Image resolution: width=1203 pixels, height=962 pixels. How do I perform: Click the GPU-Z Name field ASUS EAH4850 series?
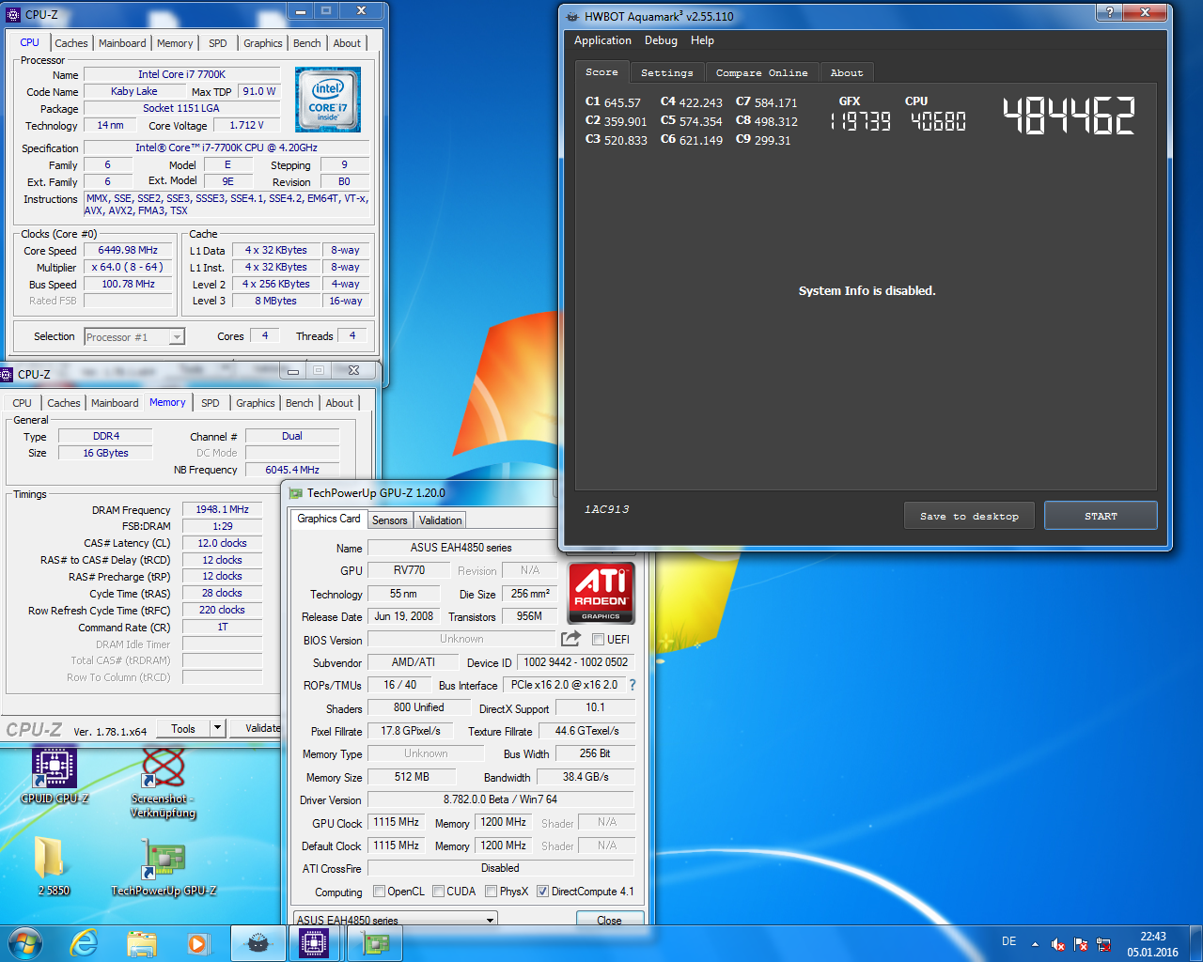click(461, 548)
